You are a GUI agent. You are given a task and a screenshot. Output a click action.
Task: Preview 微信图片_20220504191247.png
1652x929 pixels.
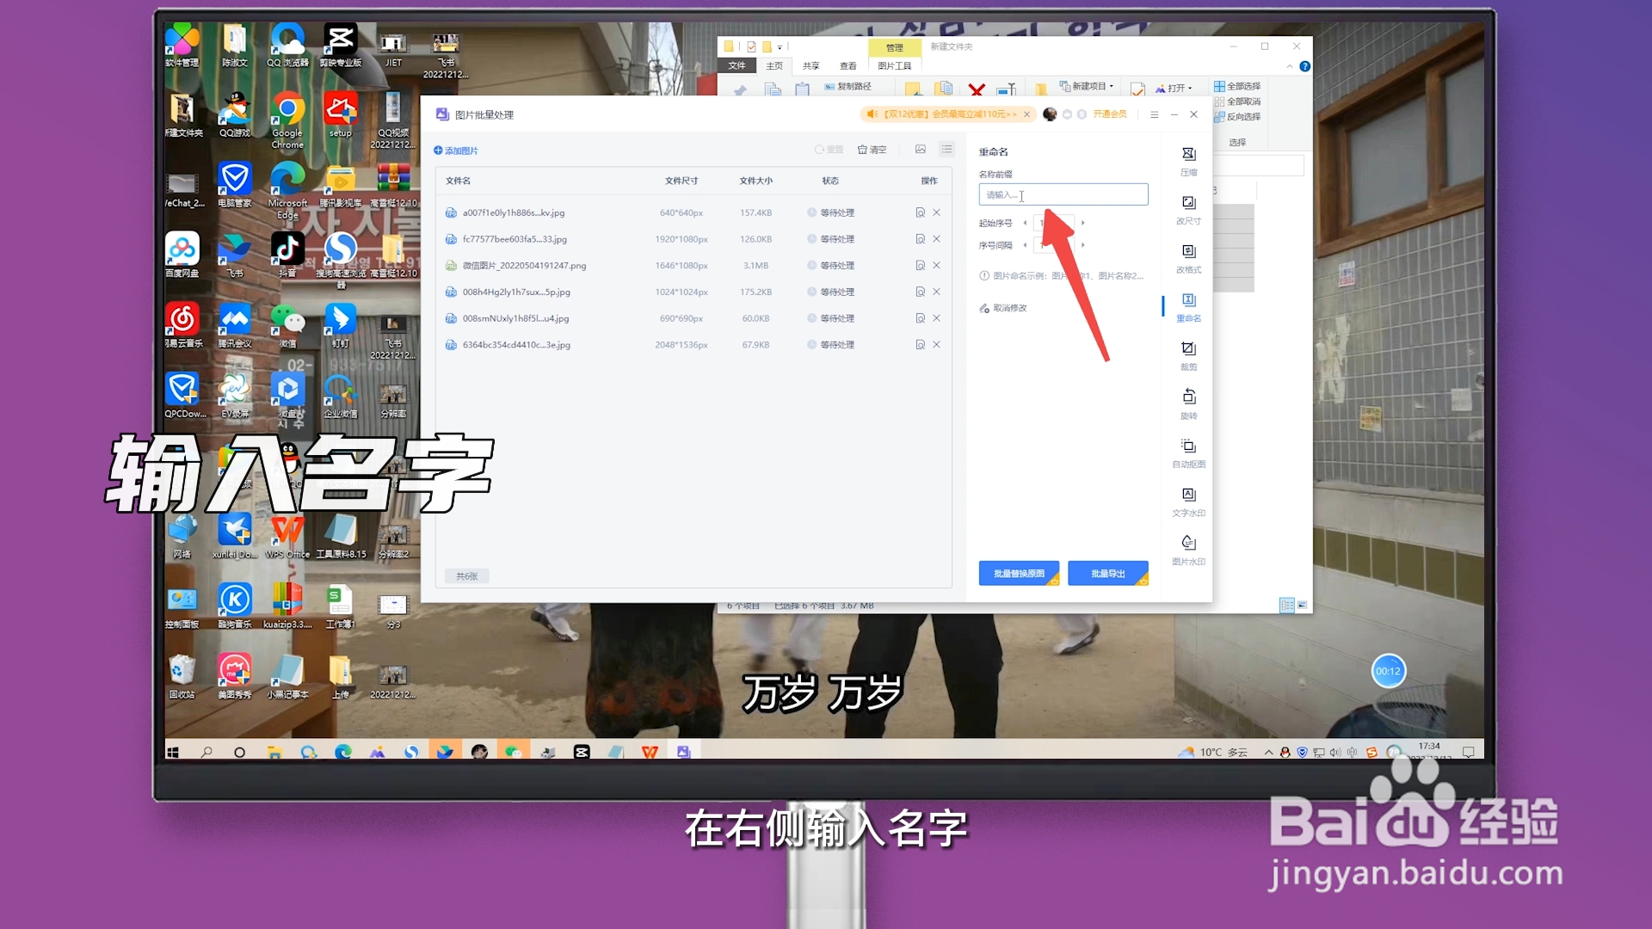pyautogui.click(x=920, y=266)
